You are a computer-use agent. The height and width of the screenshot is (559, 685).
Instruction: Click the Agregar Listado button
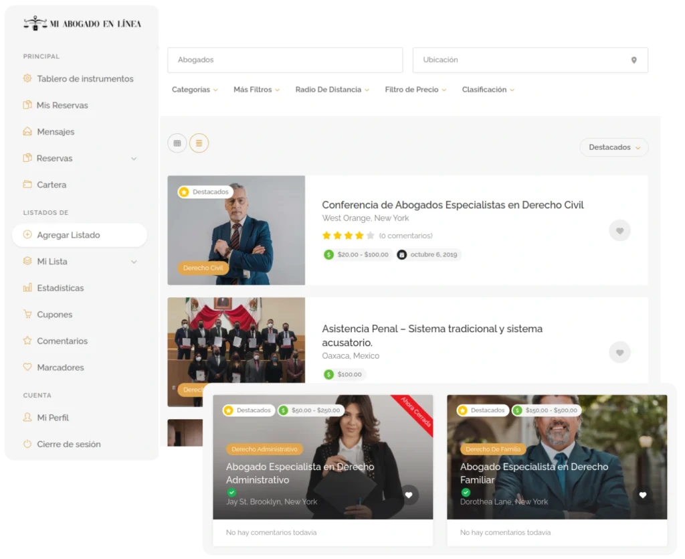tap(79, 235)
